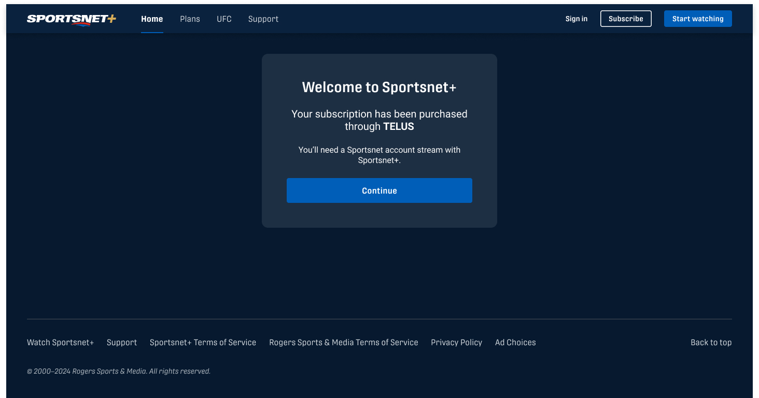
Task: Open the Support link in the footer
Action: coord(122,343)
